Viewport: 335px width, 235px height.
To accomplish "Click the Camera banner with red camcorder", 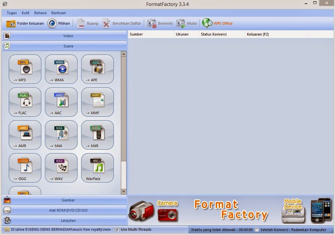I will (153, 210).
